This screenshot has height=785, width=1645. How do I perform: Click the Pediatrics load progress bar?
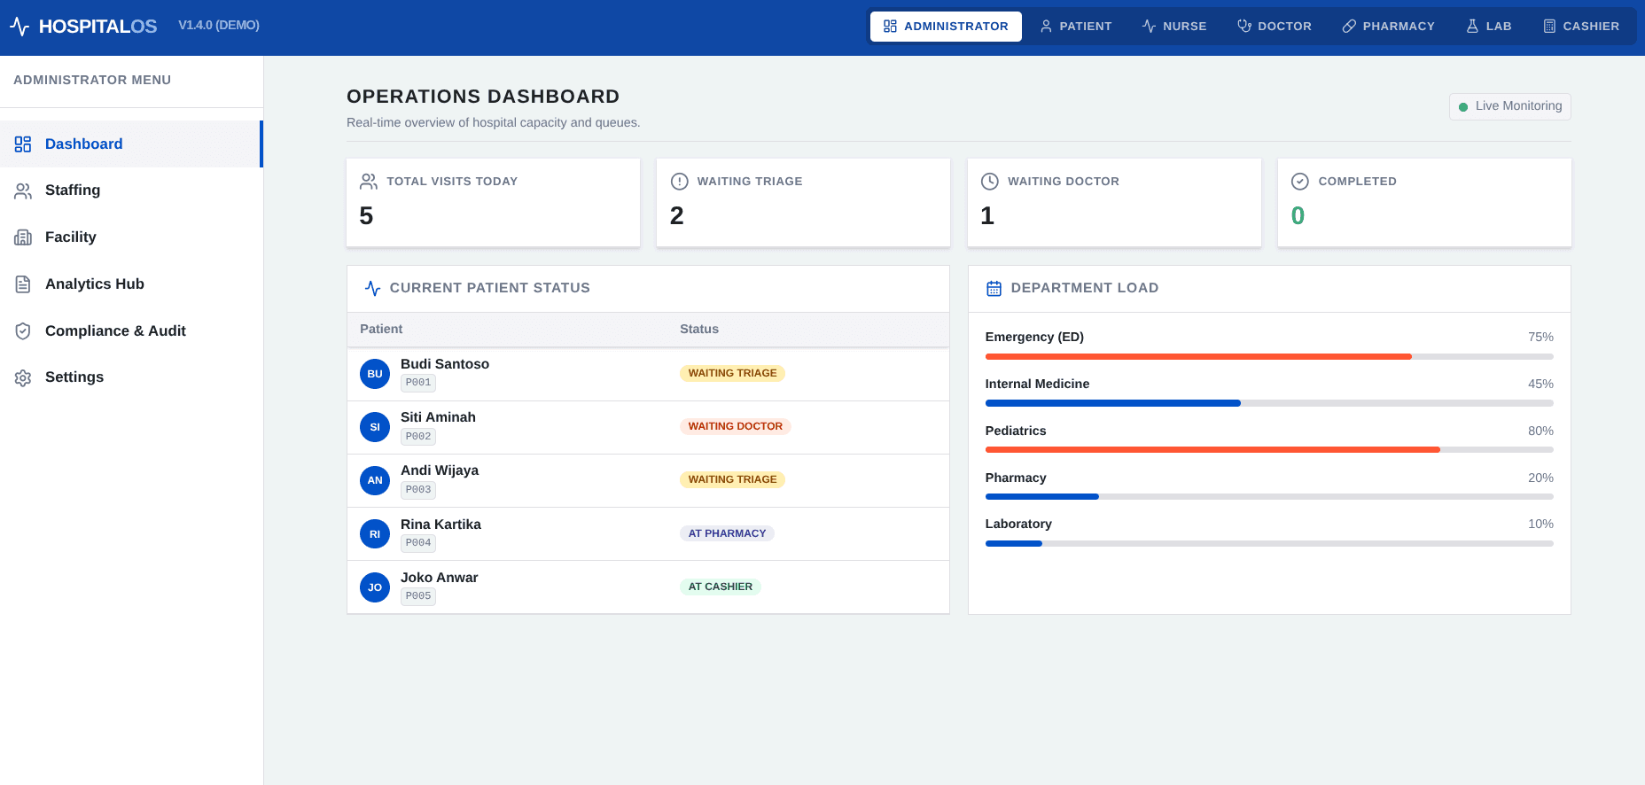[1269, 450]
